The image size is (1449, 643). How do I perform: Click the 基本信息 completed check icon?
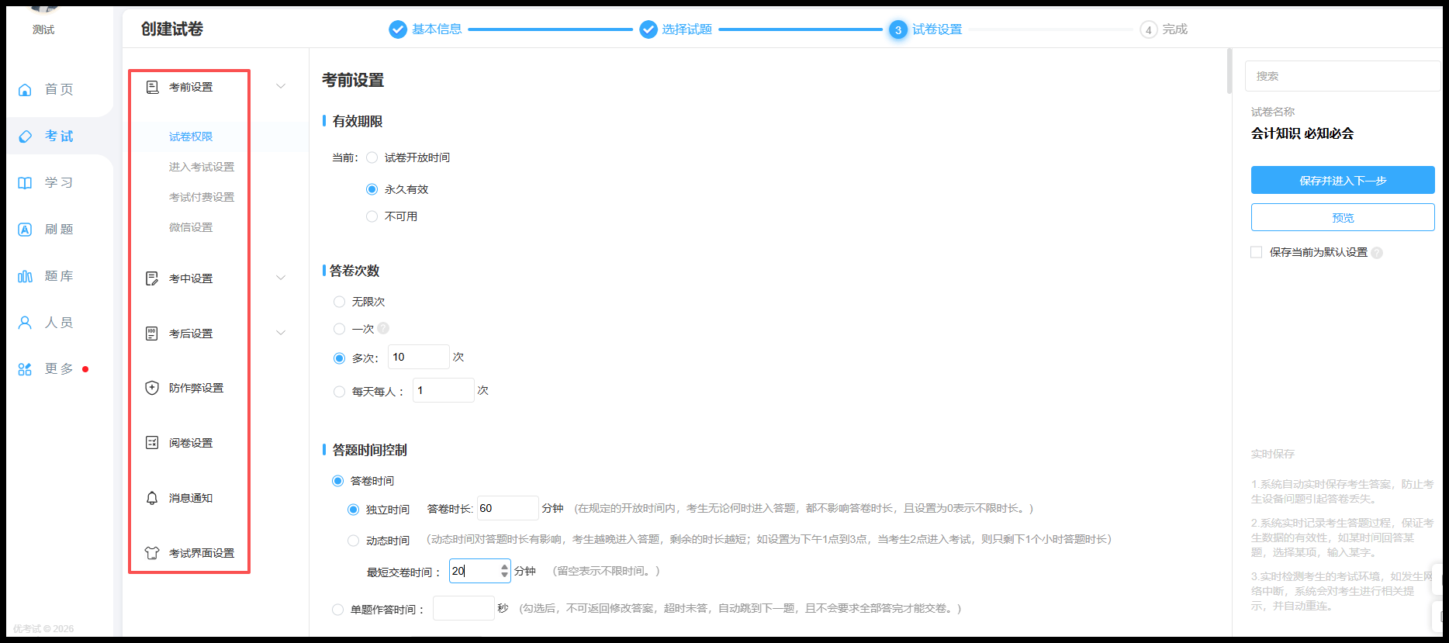click(x=398, y=29)
